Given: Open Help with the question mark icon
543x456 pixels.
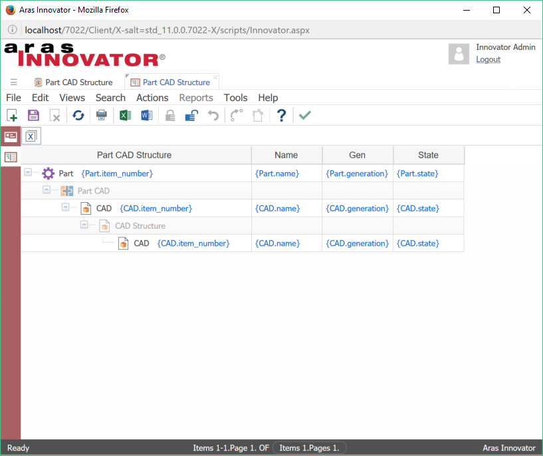Looking at the screenshot, I should click(x=281, y=116).
